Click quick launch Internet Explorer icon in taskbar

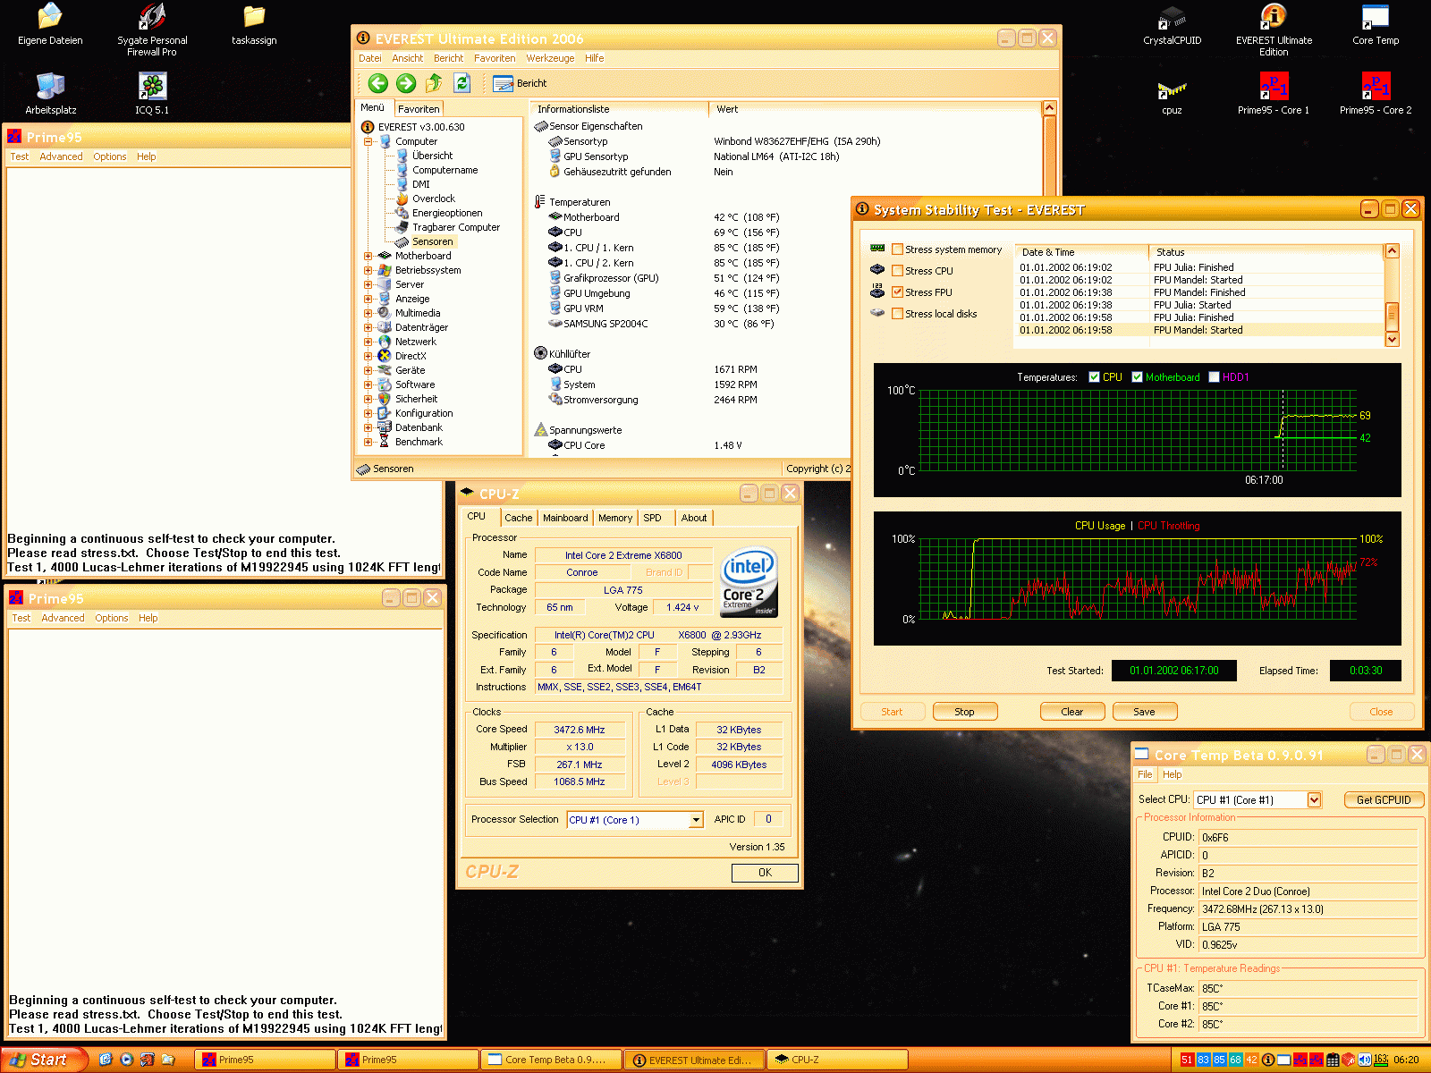click(106, 1060)
